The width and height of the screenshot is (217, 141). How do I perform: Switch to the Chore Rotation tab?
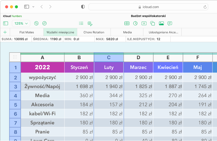point(94,32)
